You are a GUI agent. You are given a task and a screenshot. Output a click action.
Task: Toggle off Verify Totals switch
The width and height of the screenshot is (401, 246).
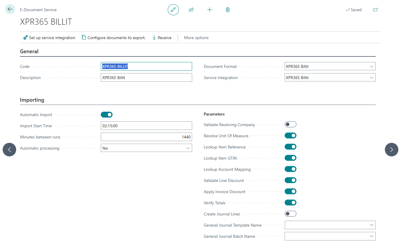tap(291, 203)
